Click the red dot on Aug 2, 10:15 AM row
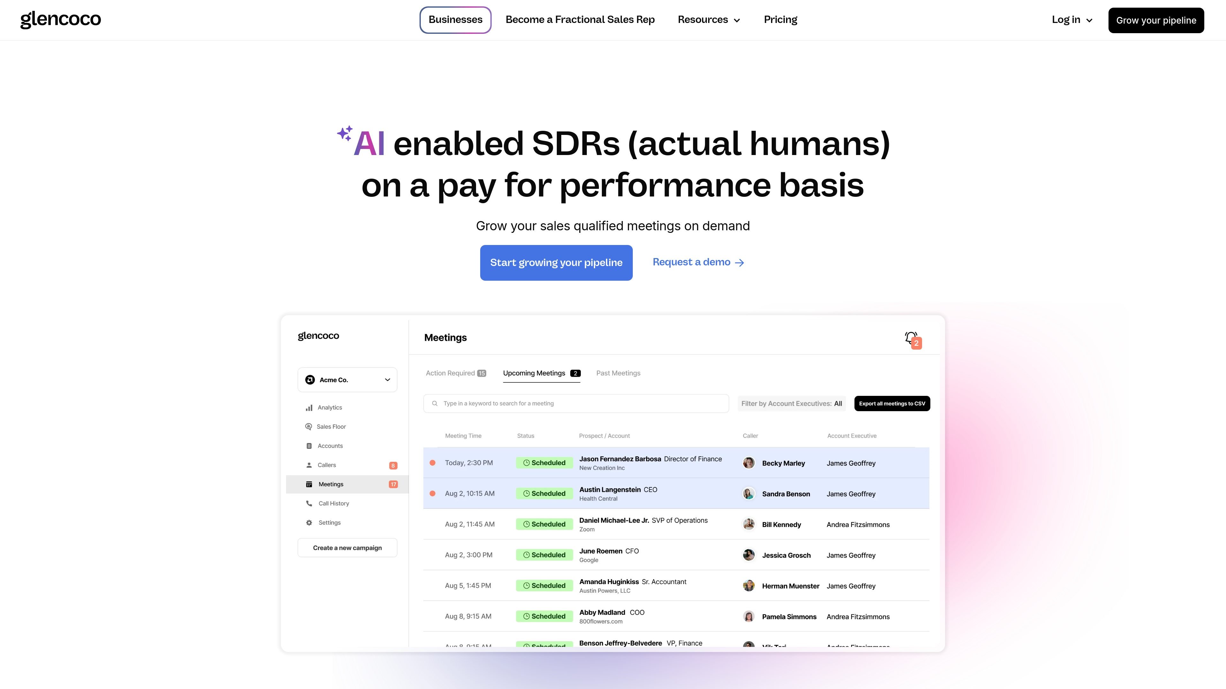Screen dimensions: 1226x689 (x=433, y=493)
